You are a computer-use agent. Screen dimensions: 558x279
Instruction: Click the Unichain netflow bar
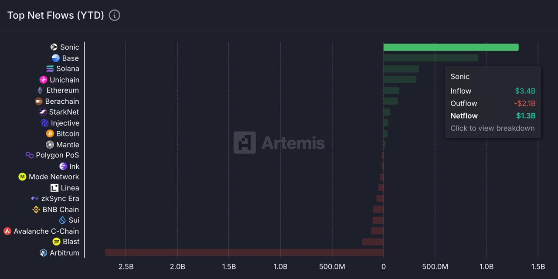(x=400, y=79)
